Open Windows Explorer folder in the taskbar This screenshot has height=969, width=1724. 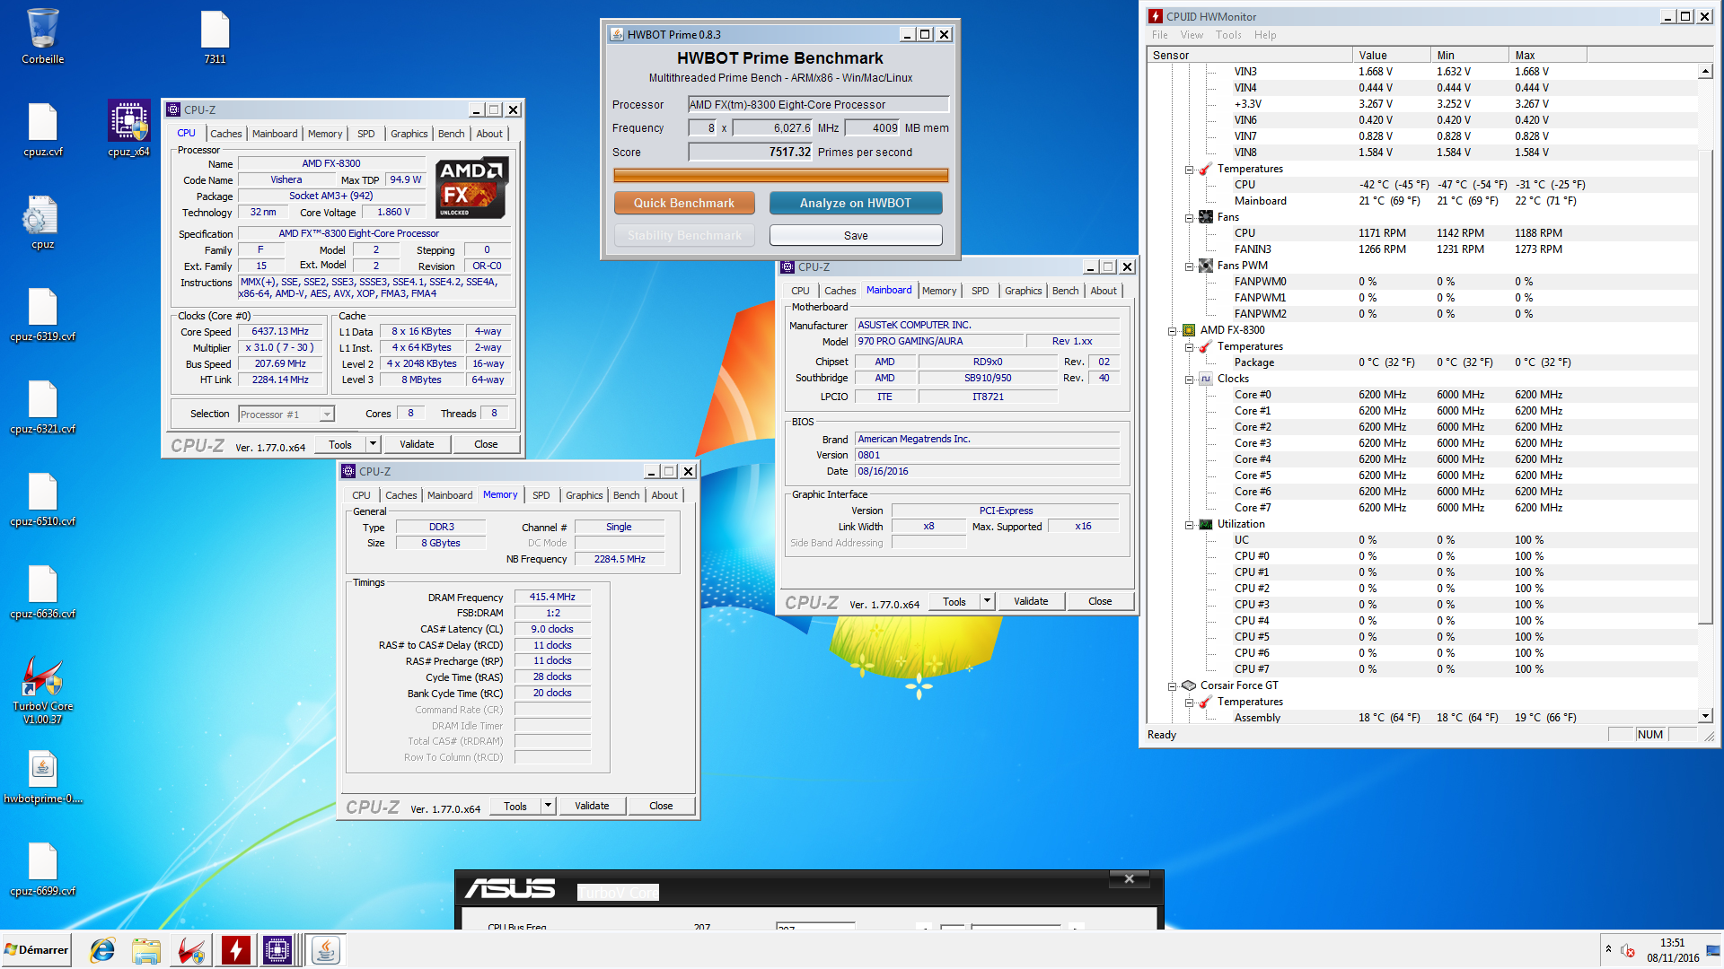coord(145,950)
